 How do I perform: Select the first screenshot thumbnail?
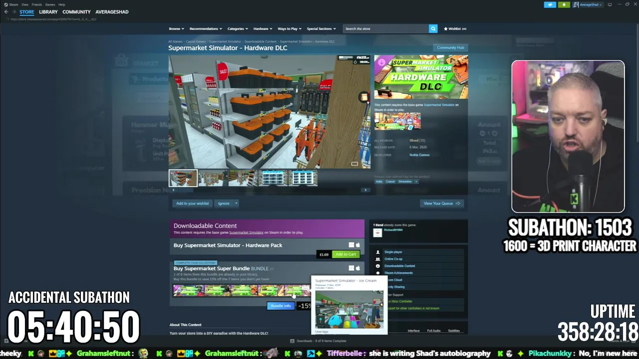click(x=183, y=178)
